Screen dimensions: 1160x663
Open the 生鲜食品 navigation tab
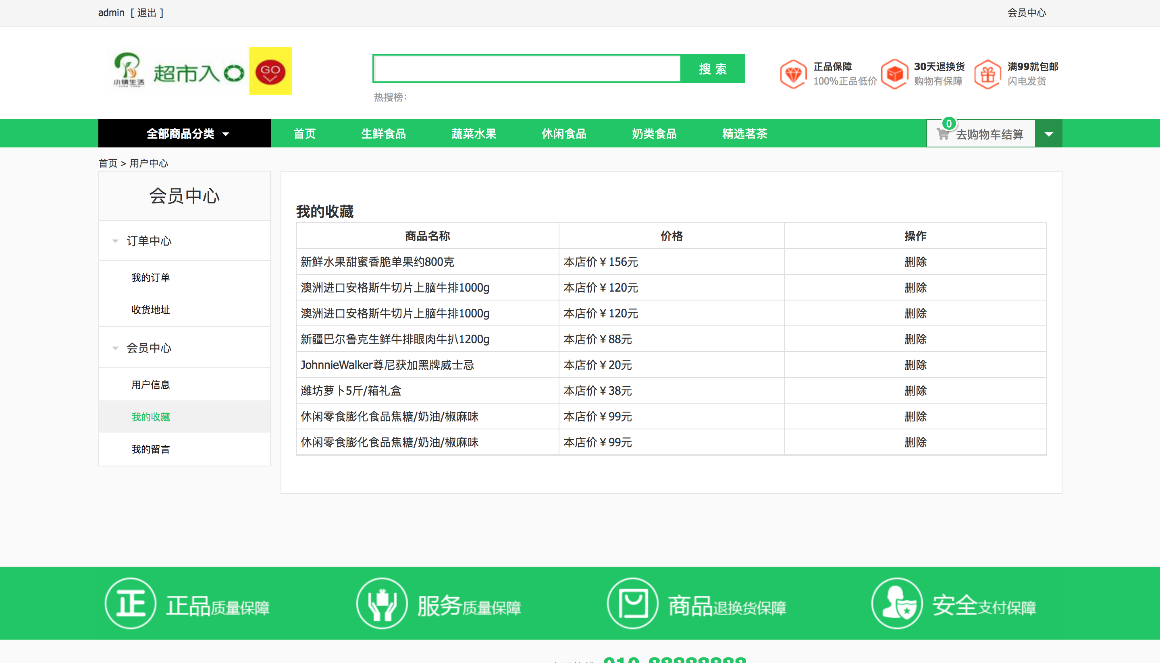point(383,133)
